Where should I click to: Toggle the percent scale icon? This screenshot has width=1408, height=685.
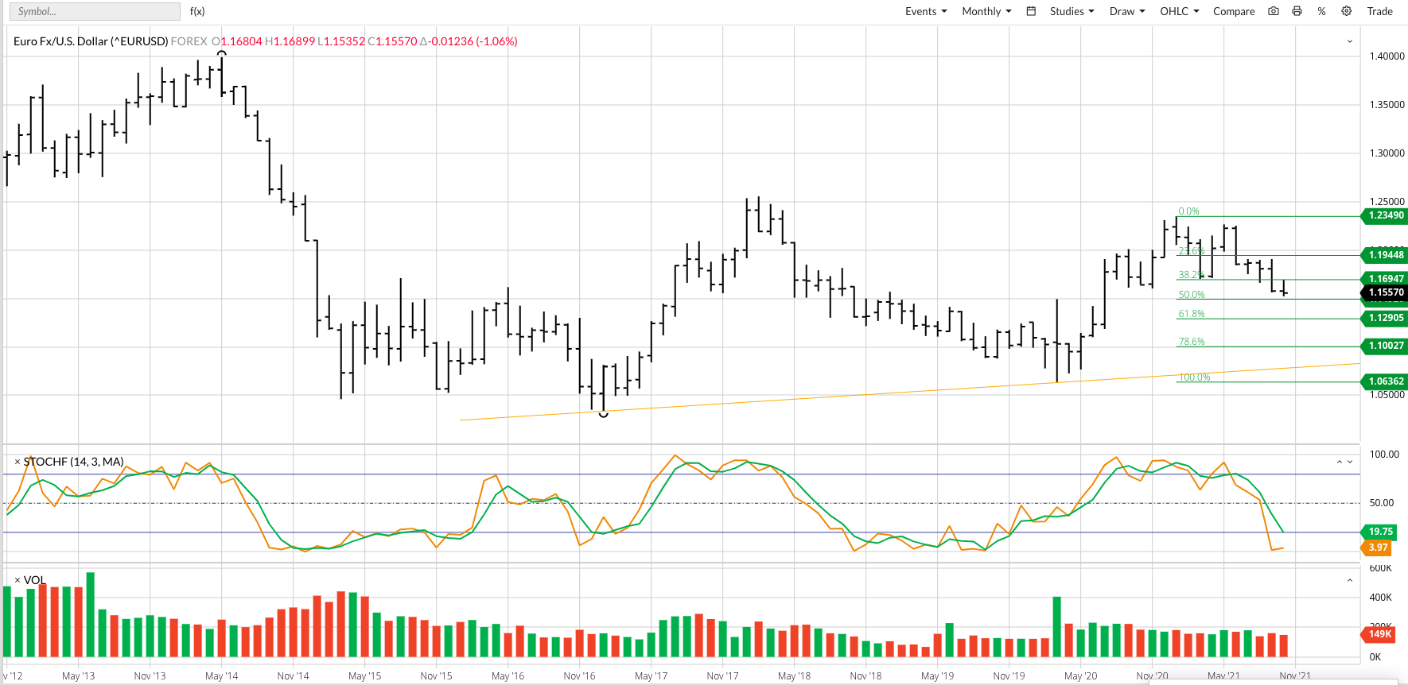coord(1321,11)
